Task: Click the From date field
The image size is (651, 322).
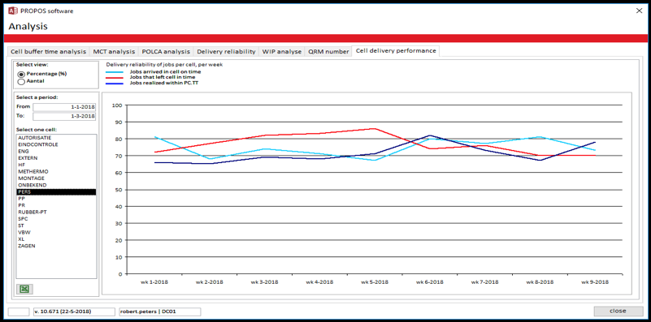Action: (64, 107)
